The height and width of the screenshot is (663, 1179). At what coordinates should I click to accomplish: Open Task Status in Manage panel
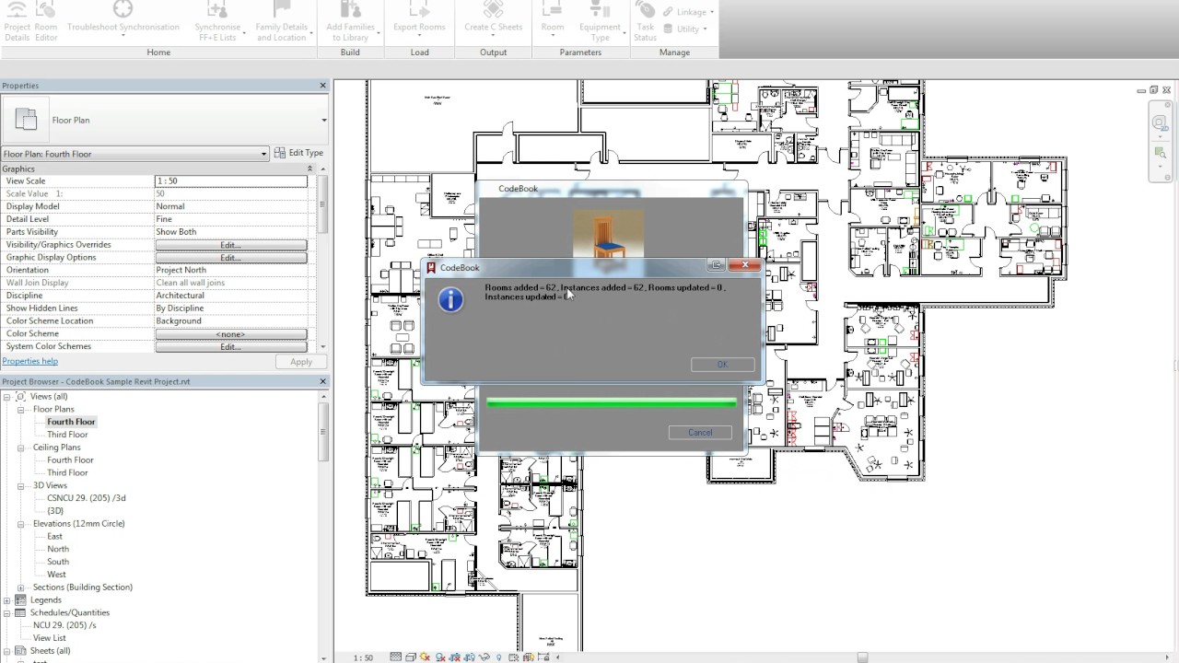coord(645,21)
